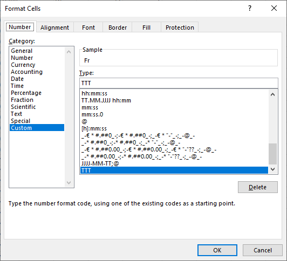Click the help question mark icon
The width and height of the screenshot is (287, 261).
click(x=250, y=8)
